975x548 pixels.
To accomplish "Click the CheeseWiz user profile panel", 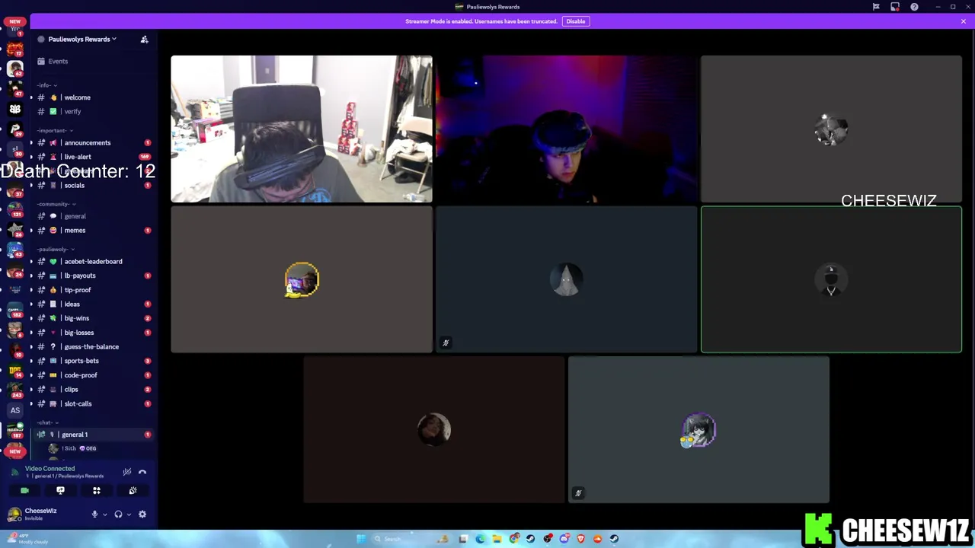I will pos(46,515).
